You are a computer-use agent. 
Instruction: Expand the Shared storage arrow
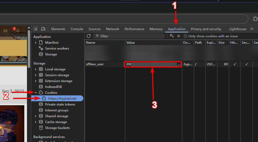36,116
